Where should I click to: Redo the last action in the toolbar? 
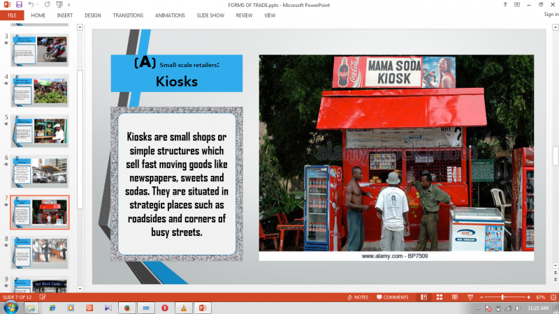[47, 5]
